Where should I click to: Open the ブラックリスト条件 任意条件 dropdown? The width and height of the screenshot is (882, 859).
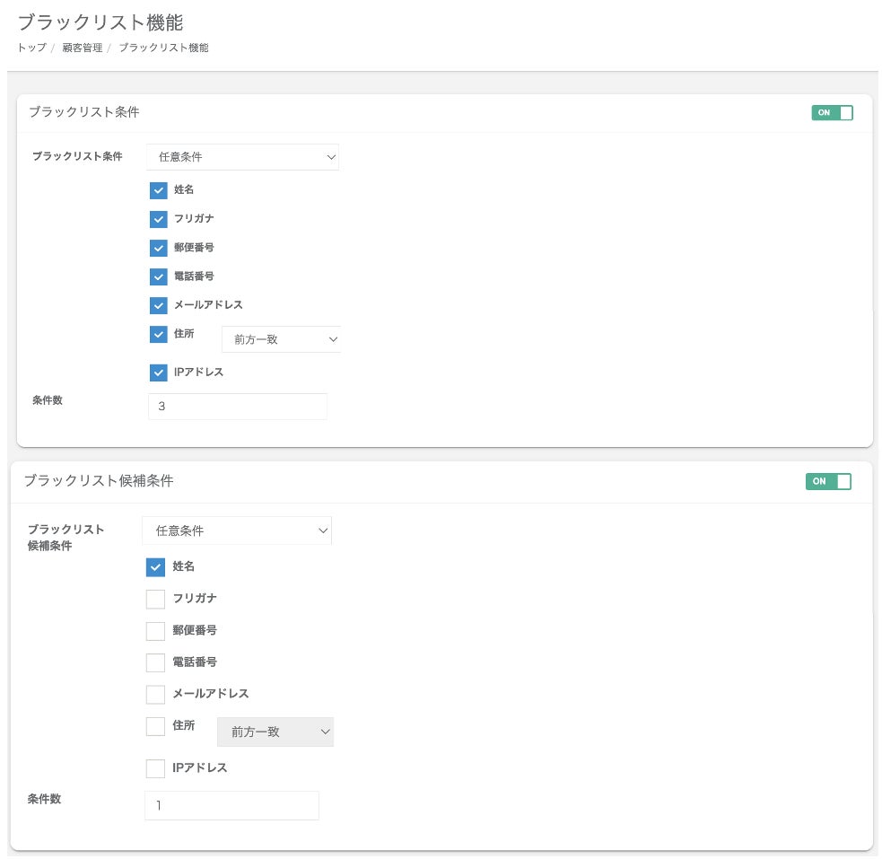pyautogui.click(x=242, y=157)
